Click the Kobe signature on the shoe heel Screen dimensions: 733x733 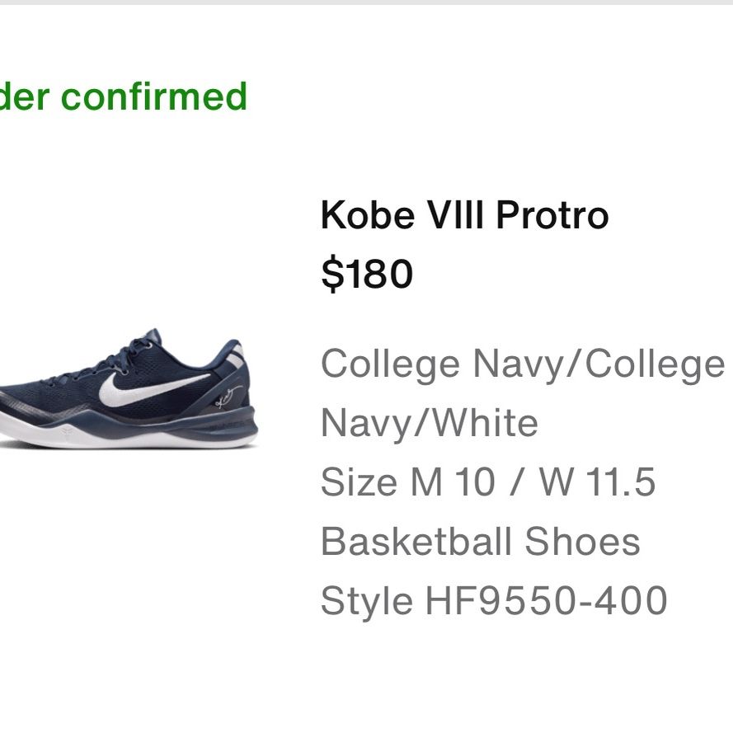228,397
